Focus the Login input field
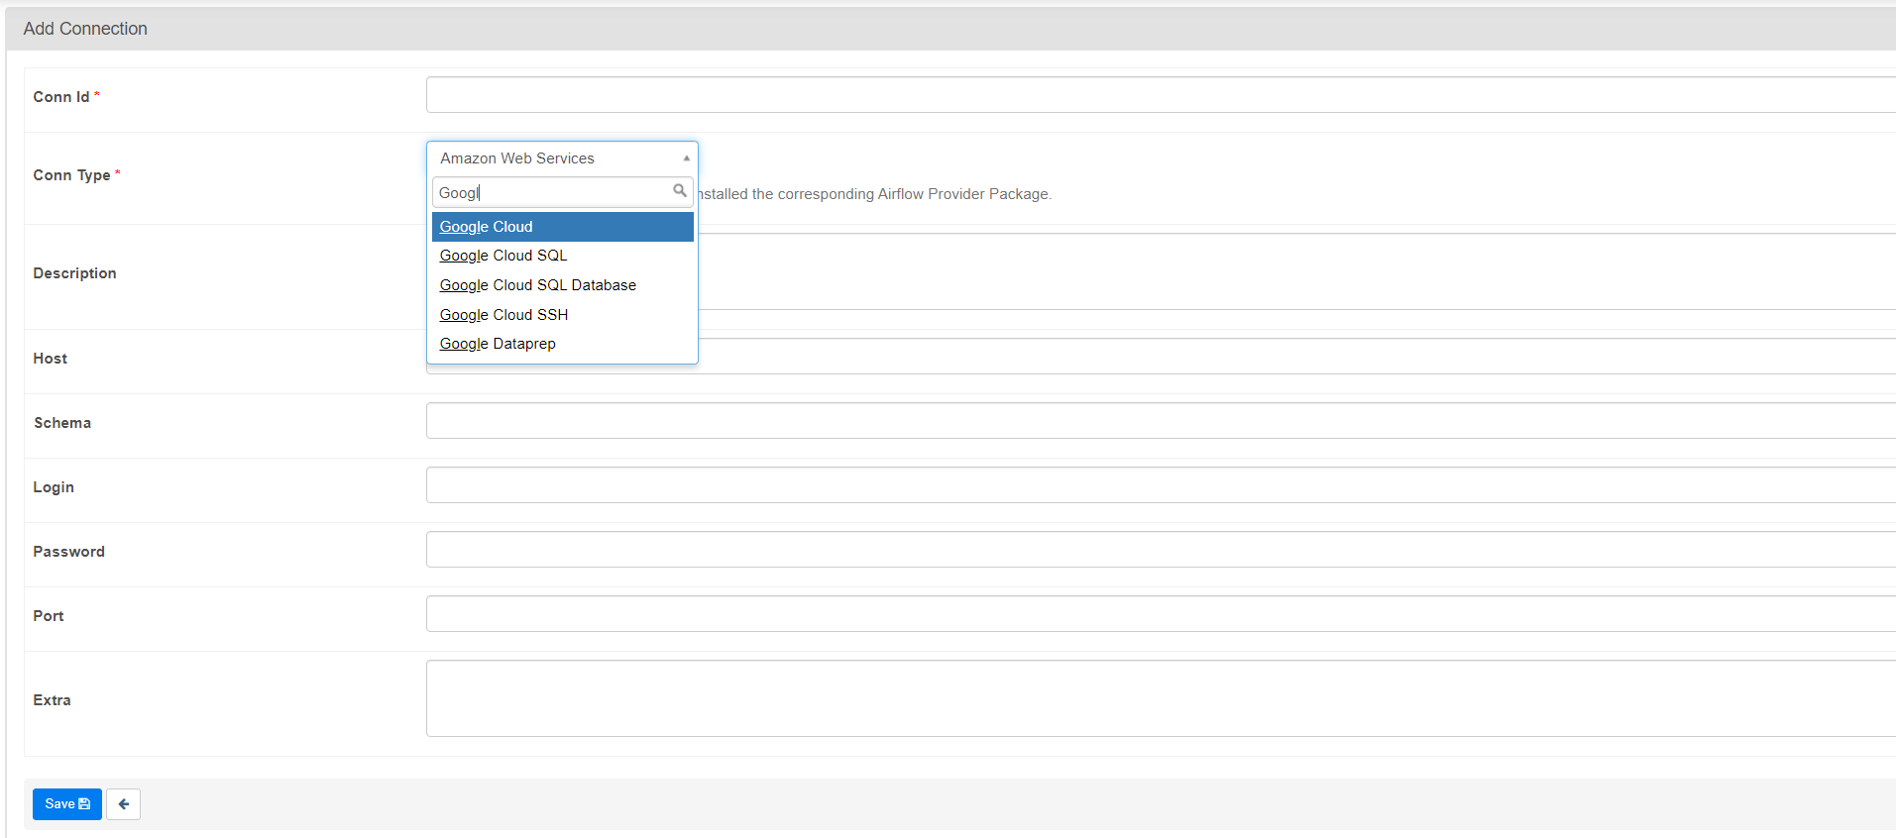Image resolution: width=1896 pixels, height=838 pixels. pos(1161,485)
